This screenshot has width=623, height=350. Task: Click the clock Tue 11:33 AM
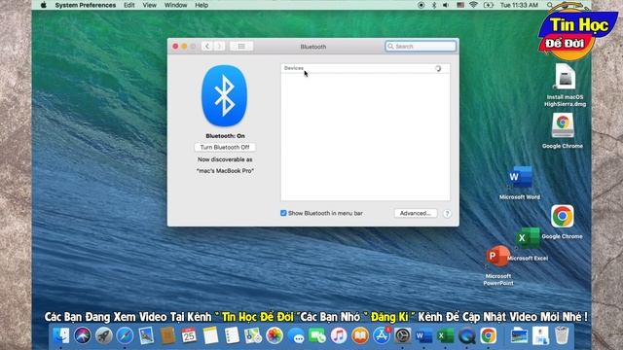tap(519, 5)
